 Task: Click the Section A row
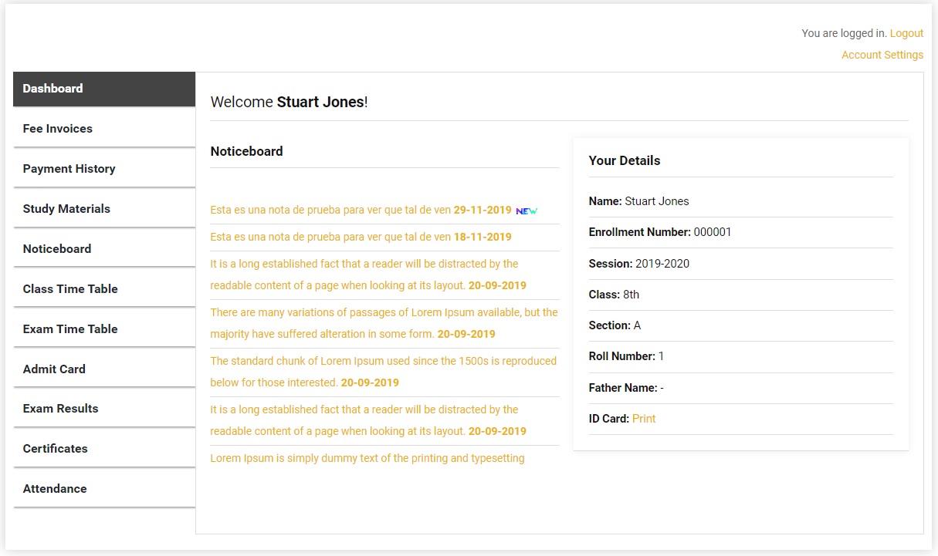coord(740,325)
